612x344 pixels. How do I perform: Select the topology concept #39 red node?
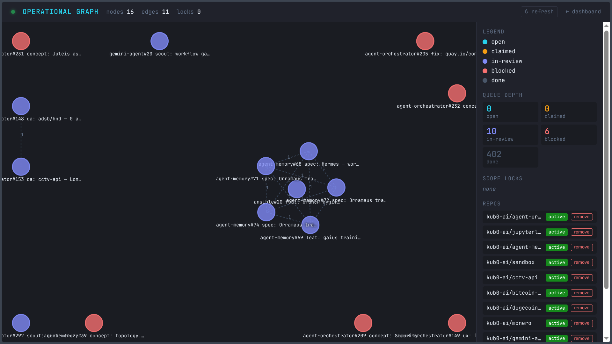(94, 323)
